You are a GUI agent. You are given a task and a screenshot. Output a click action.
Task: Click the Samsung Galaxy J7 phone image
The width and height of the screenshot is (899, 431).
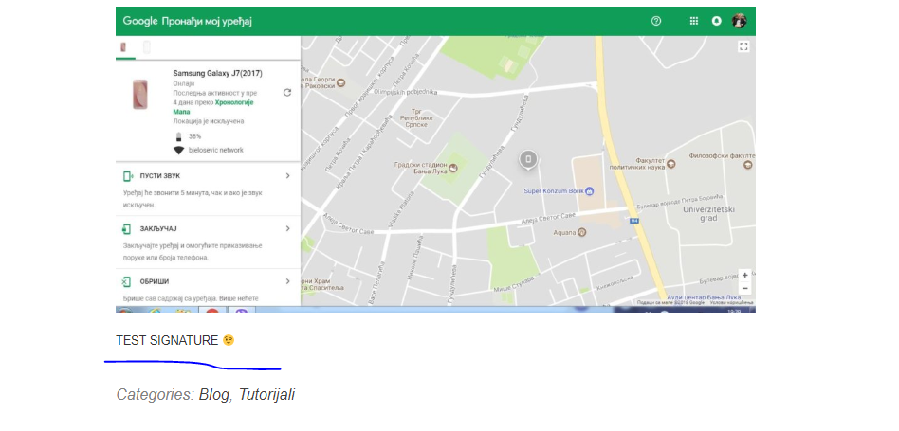coord(140,94)
